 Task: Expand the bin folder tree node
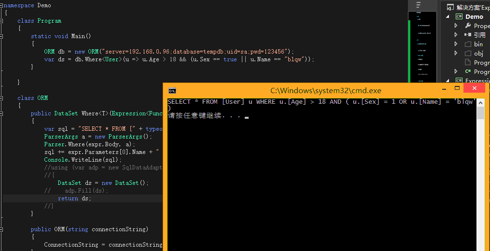pos(456,44)
